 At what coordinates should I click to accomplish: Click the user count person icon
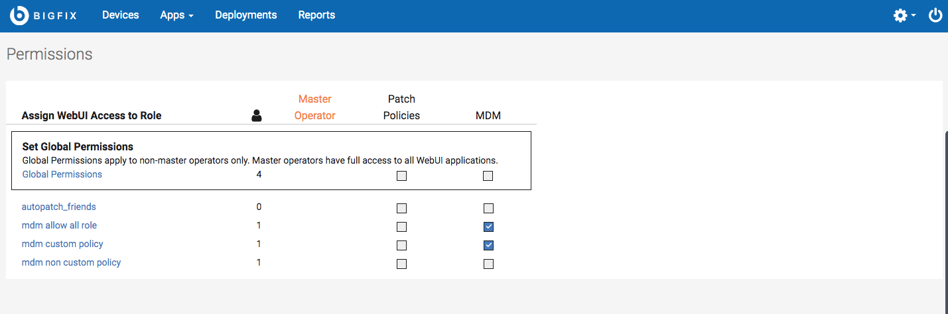tap(257, 116)
